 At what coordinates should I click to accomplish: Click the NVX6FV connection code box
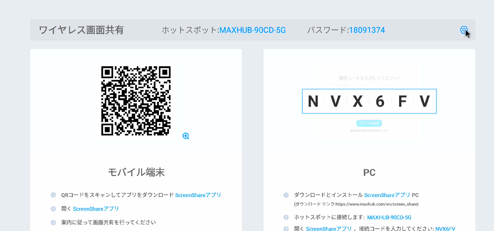[x=369, y=101]
